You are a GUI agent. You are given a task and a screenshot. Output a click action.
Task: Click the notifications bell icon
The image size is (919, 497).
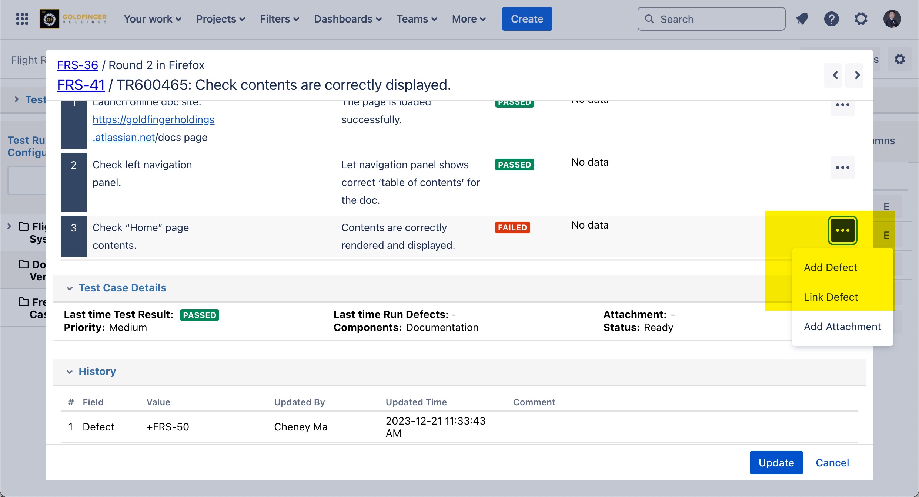click(x=802, y=19)
